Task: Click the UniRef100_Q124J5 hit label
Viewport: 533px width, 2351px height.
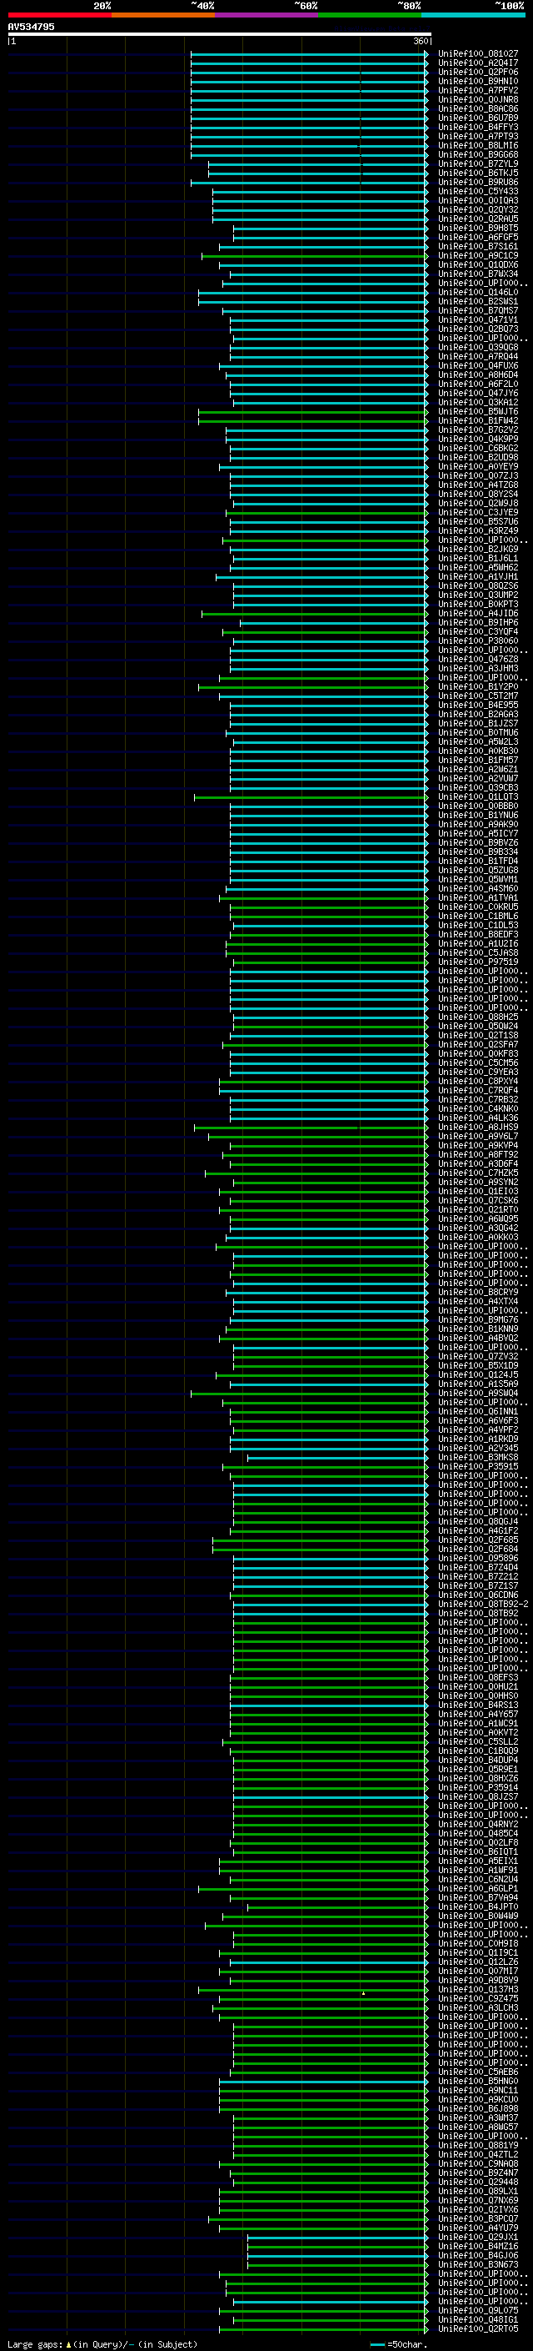Action: 477,1375
